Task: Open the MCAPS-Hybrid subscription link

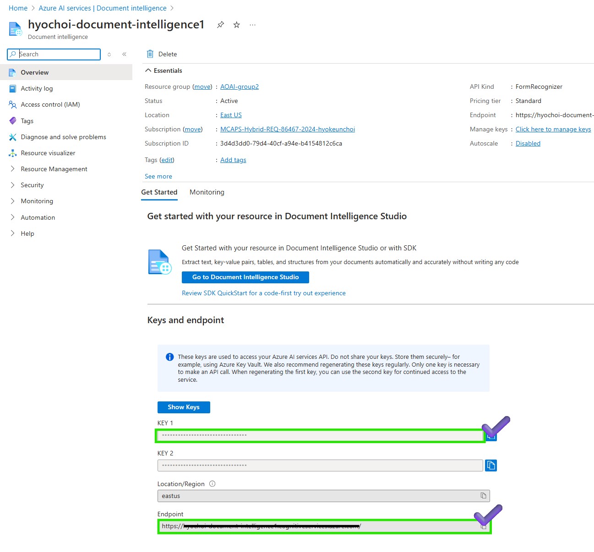Action: 288,129
